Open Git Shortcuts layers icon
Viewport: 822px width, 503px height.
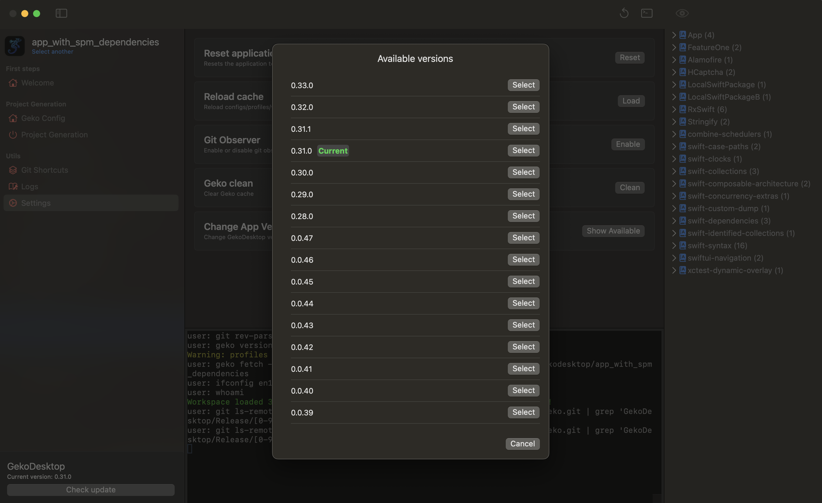click(x=13, y=170)
